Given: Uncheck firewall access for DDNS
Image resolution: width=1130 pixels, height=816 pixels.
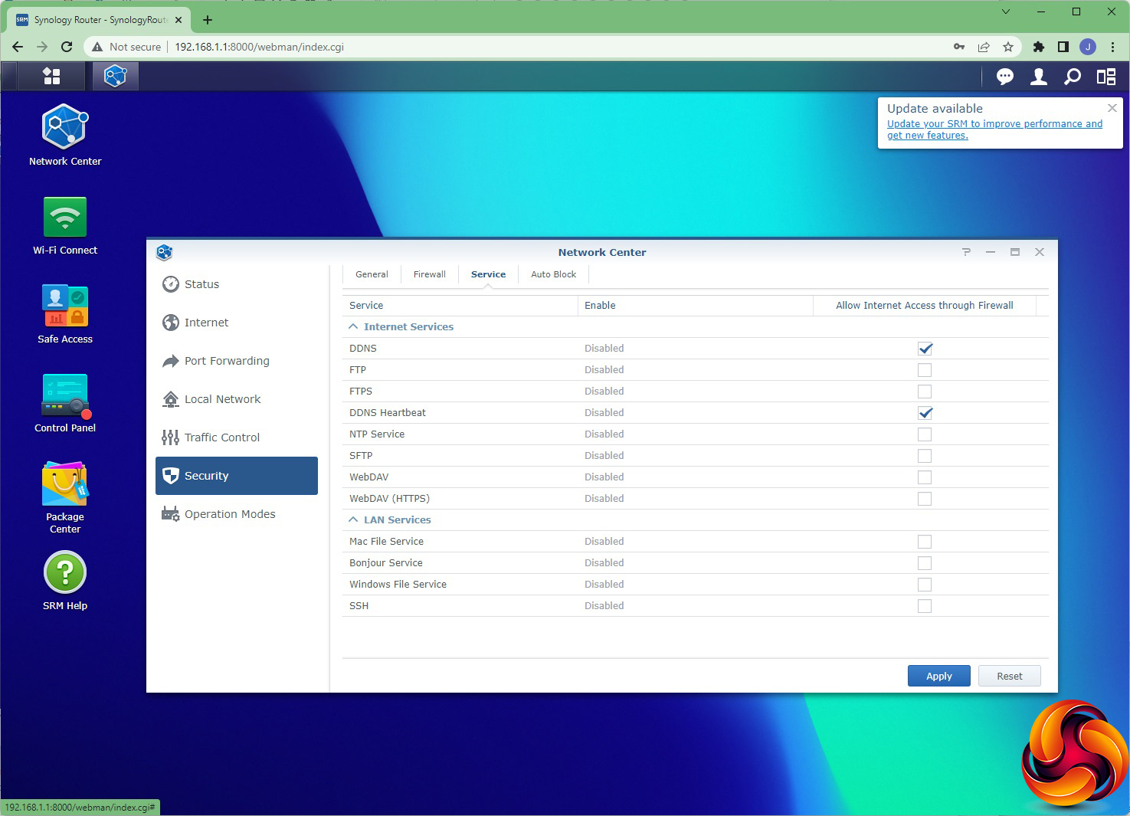Looking at the screenshot, I should [925, 349].
